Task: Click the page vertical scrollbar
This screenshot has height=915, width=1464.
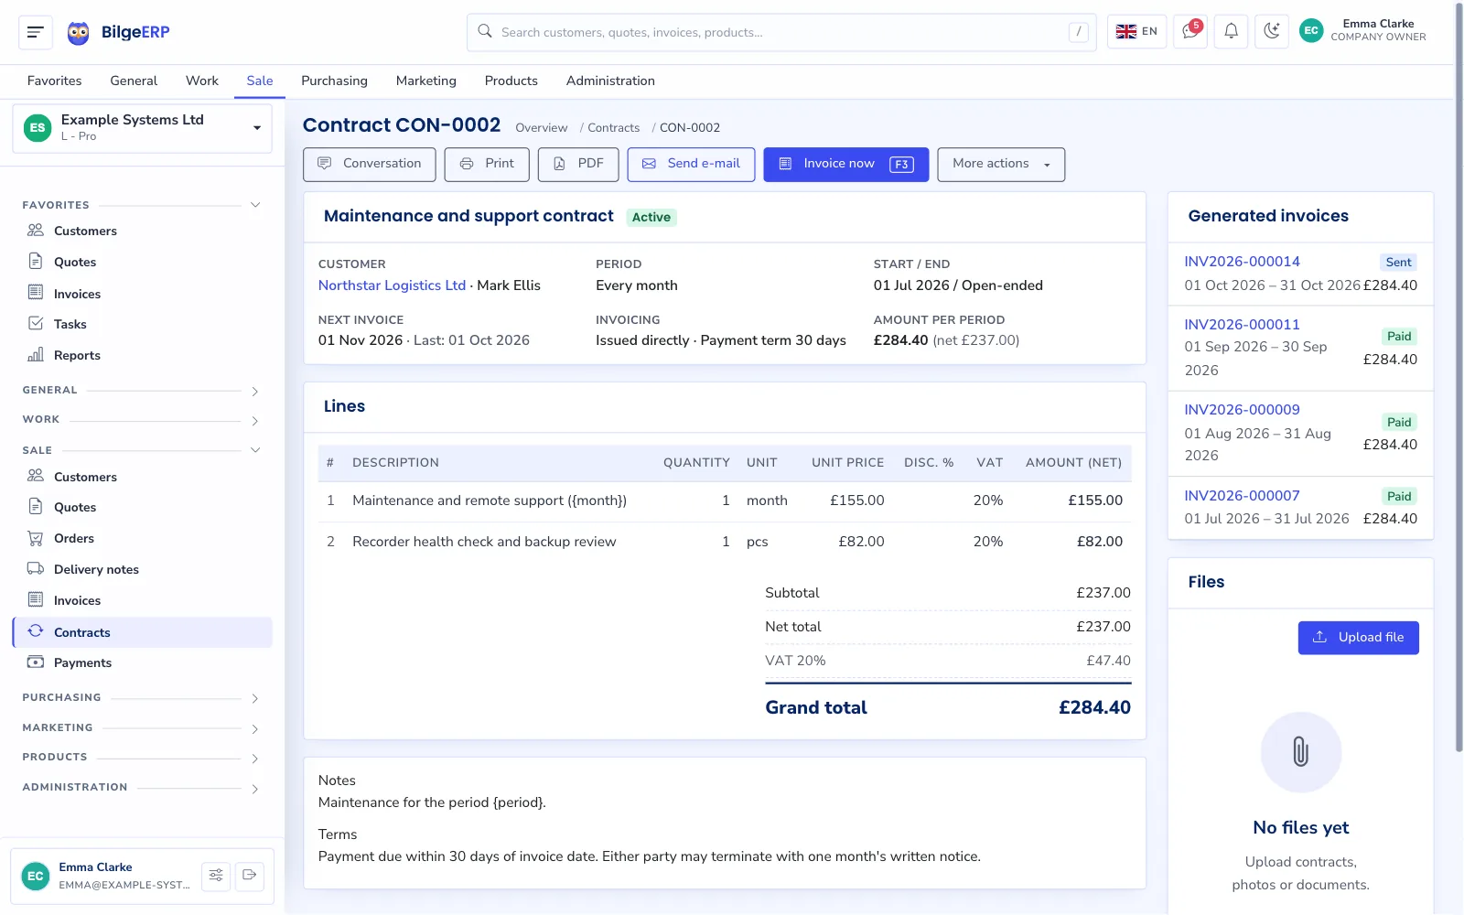Action: [1459, 377]
